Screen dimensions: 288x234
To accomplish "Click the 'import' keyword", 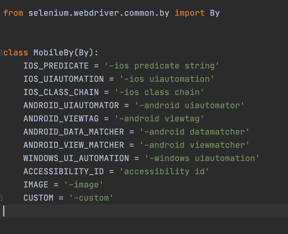I will (x=189, y=13).
